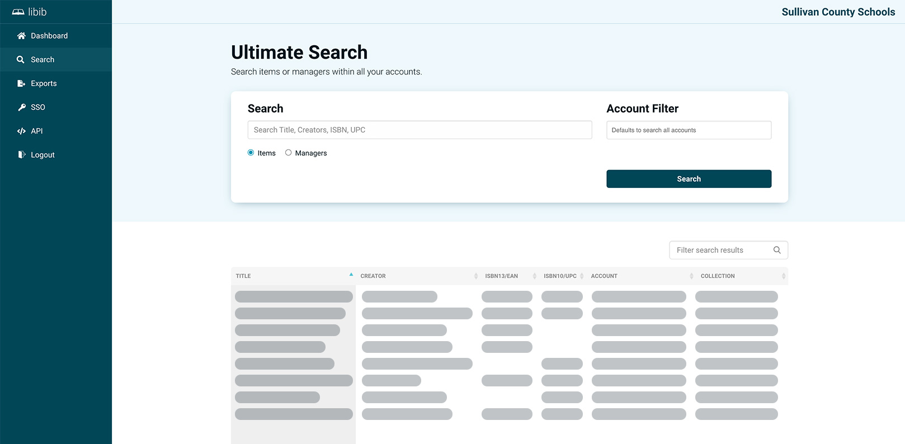905x444 pixels.
Task: Sort results by Title column arrow
Action: click(x=351, y=275)
